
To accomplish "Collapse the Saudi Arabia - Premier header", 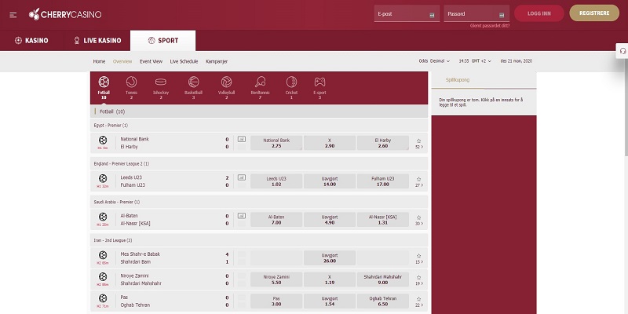I will tap(259, 203).
